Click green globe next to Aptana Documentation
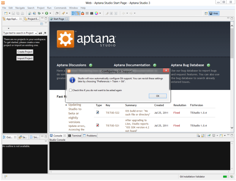 155,65
